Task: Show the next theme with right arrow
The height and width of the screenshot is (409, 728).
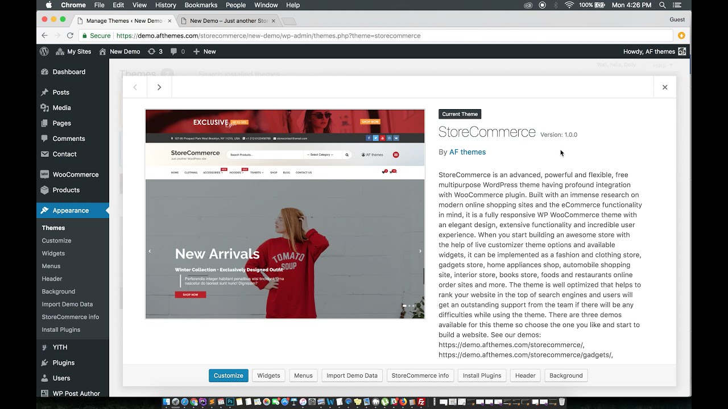Action: coord(159,87)
